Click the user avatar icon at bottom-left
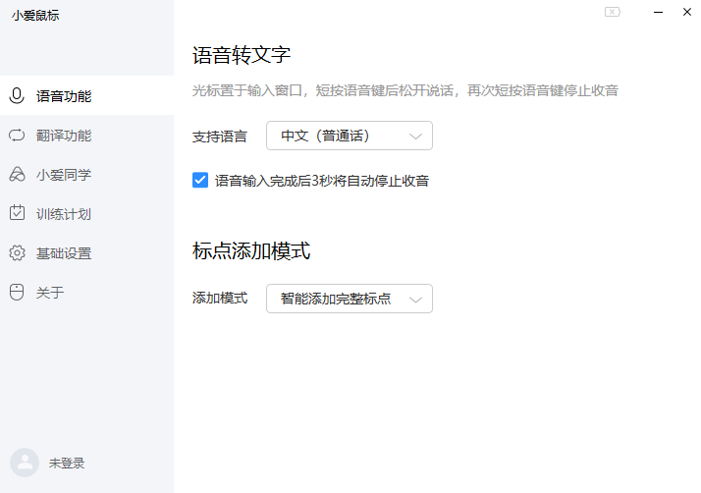701x493 pixels. pyautogui.click(x=24, y=463)
